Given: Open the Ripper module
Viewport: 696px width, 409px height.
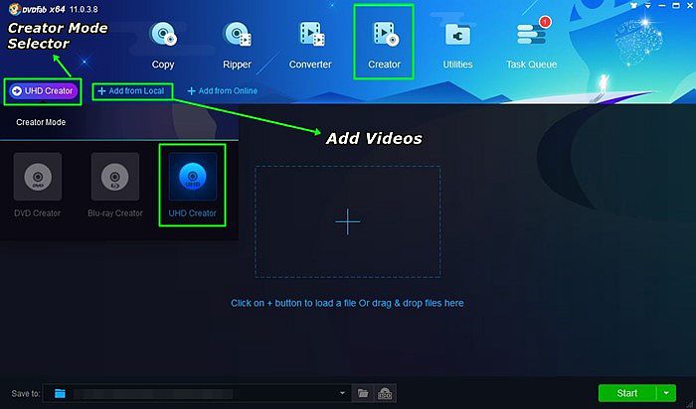Looking at the screenshot, I should tap(238, 46).
